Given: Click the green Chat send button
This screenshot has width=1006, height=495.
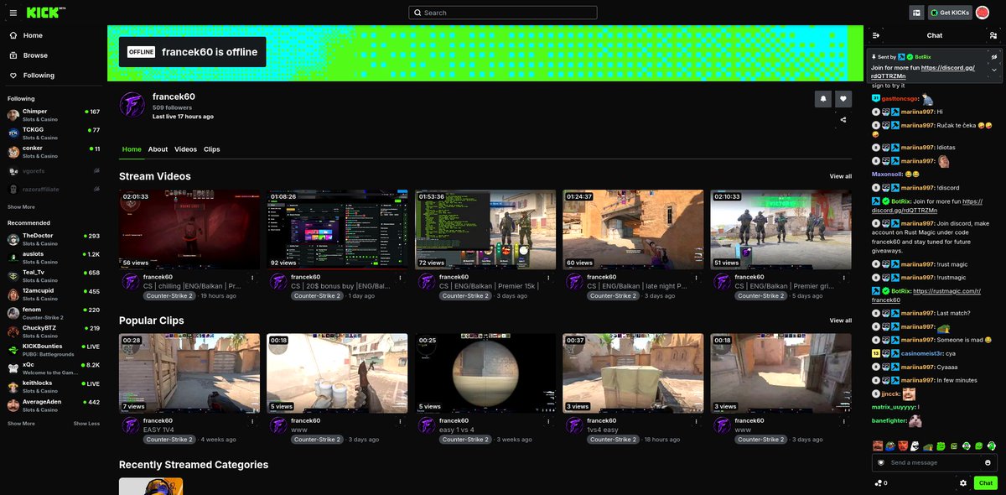Looking at the screenshot, I should click(985, 482).
